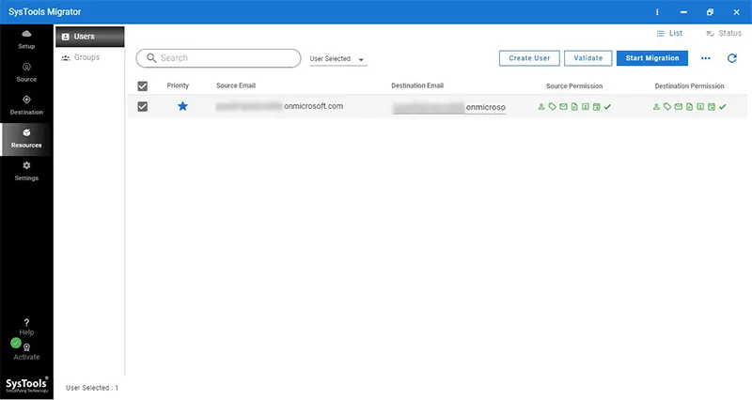Click the source permission tag icon

(x=553, y=106)
